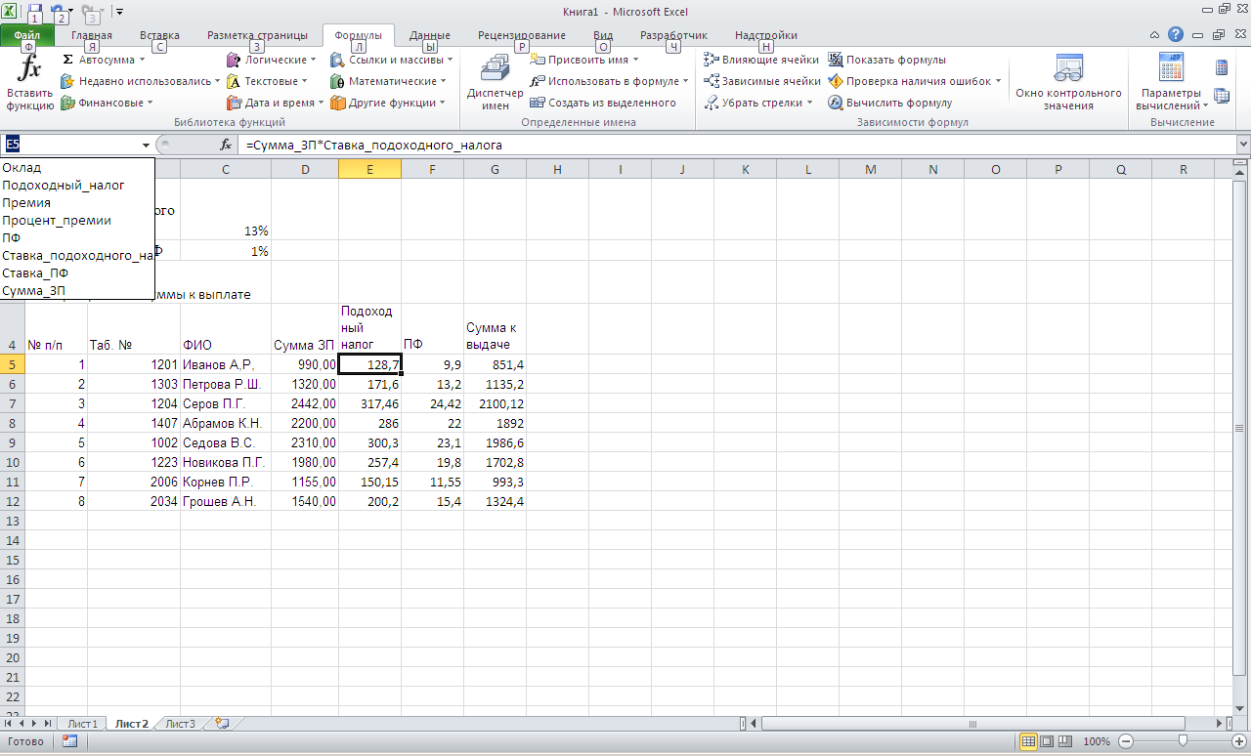Open Дата и время functions list
The width and height of the screenshot is (1251, 756).
[274, 103]
